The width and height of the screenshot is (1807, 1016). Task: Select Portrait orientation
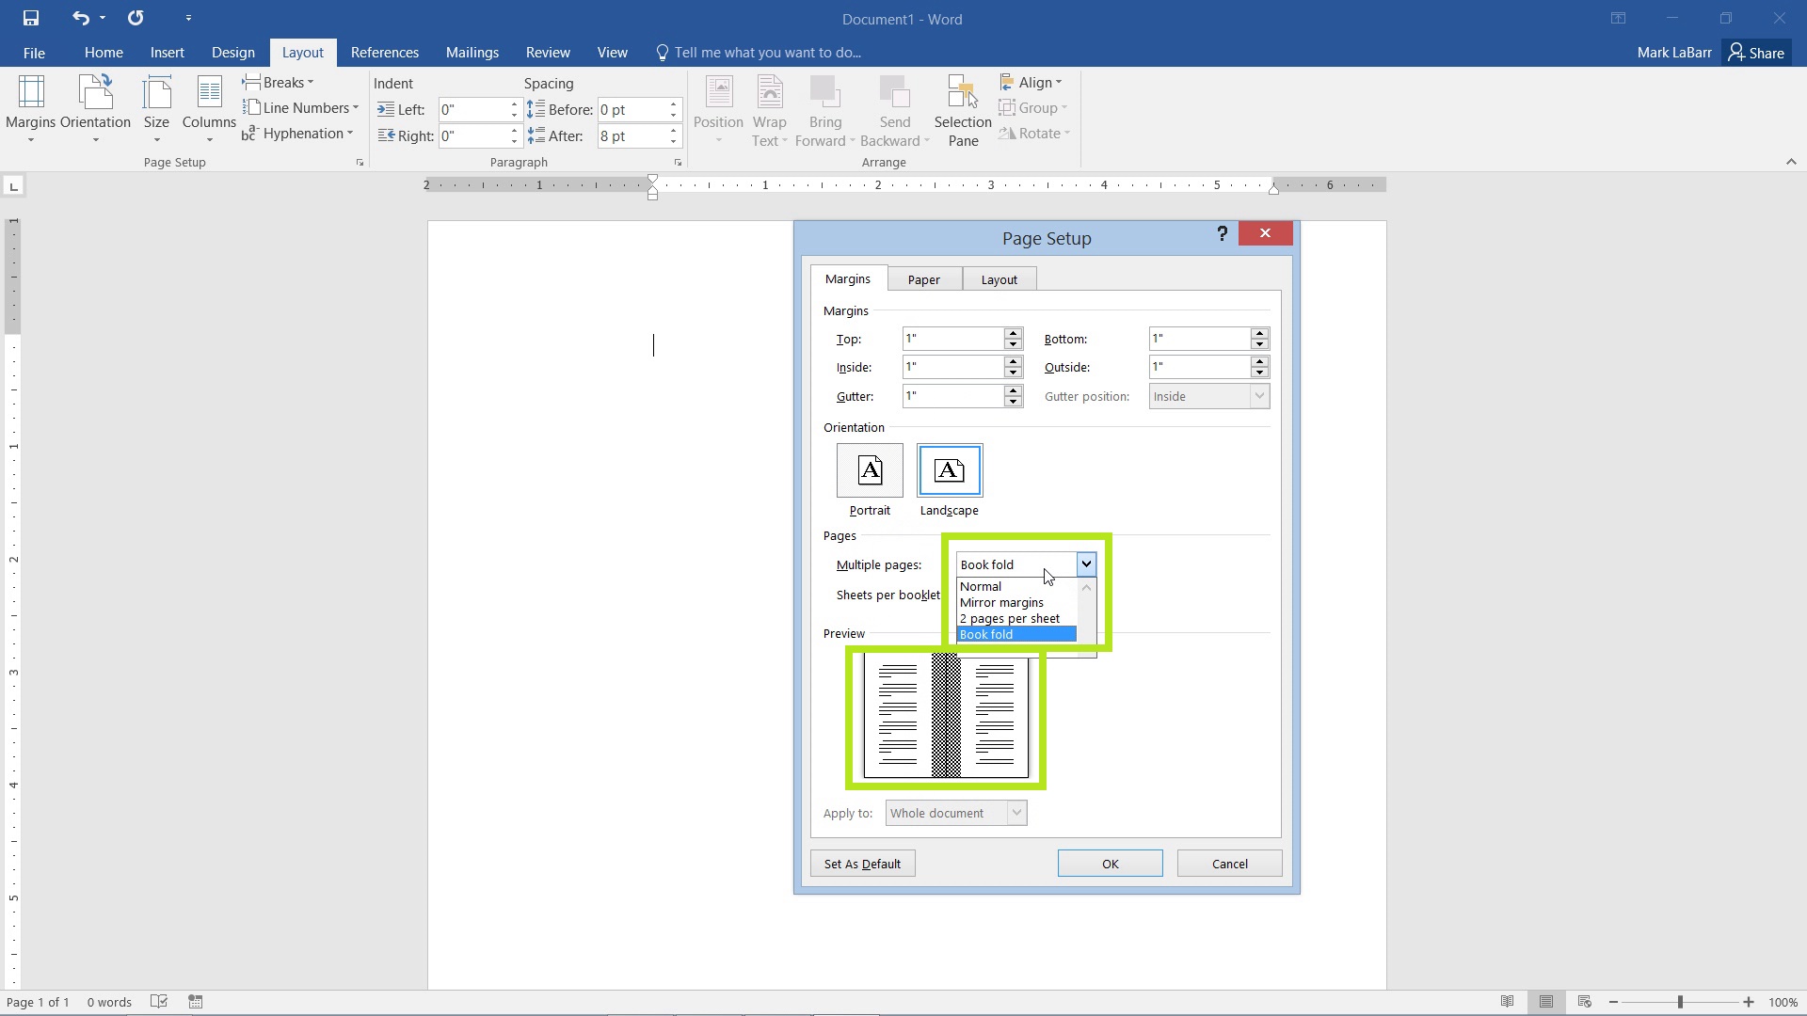click(x=870, y=470)
